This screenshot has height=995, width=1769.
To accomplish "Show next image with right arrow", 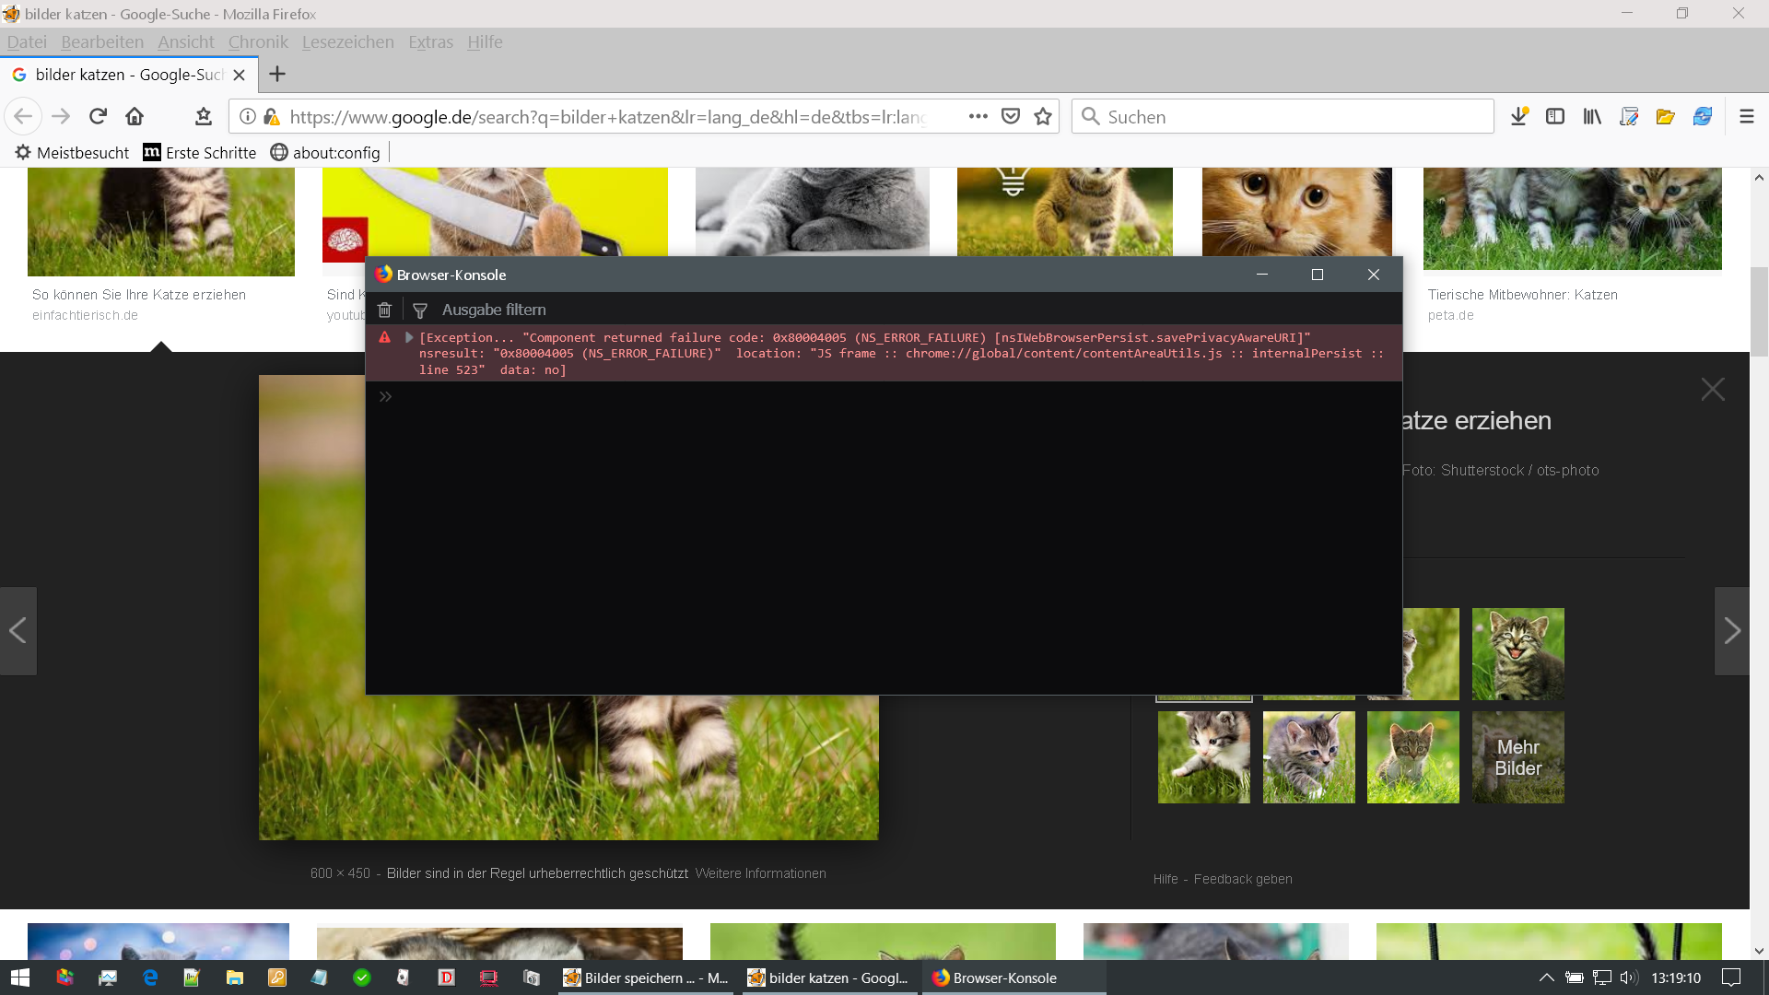I will 1731,631.
